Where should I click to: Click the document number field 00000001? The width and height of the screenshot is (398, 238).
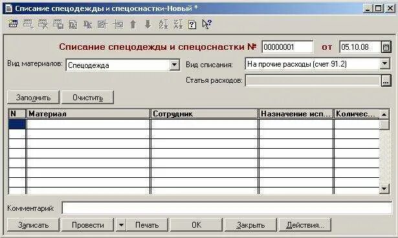287,47
